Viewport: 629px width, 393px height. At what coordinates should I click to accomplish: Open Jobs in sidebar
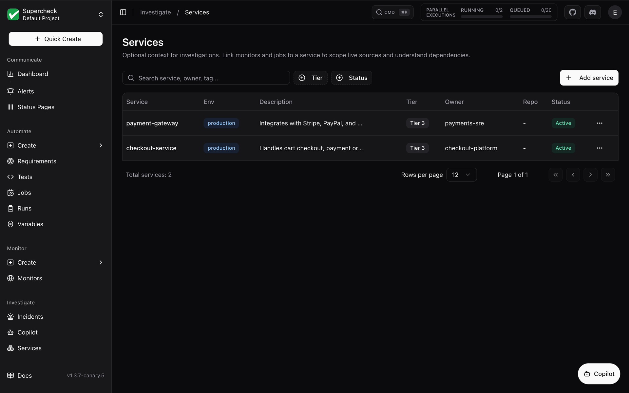tap(55, 193)
